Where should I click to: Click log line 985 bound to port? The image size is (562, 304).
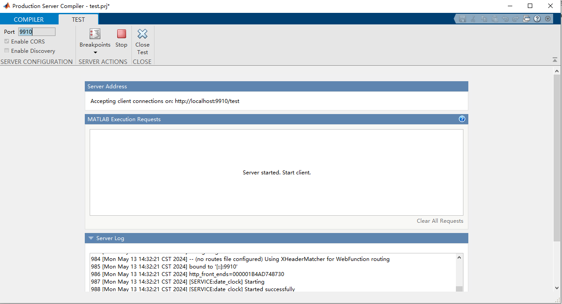[164, 267]
